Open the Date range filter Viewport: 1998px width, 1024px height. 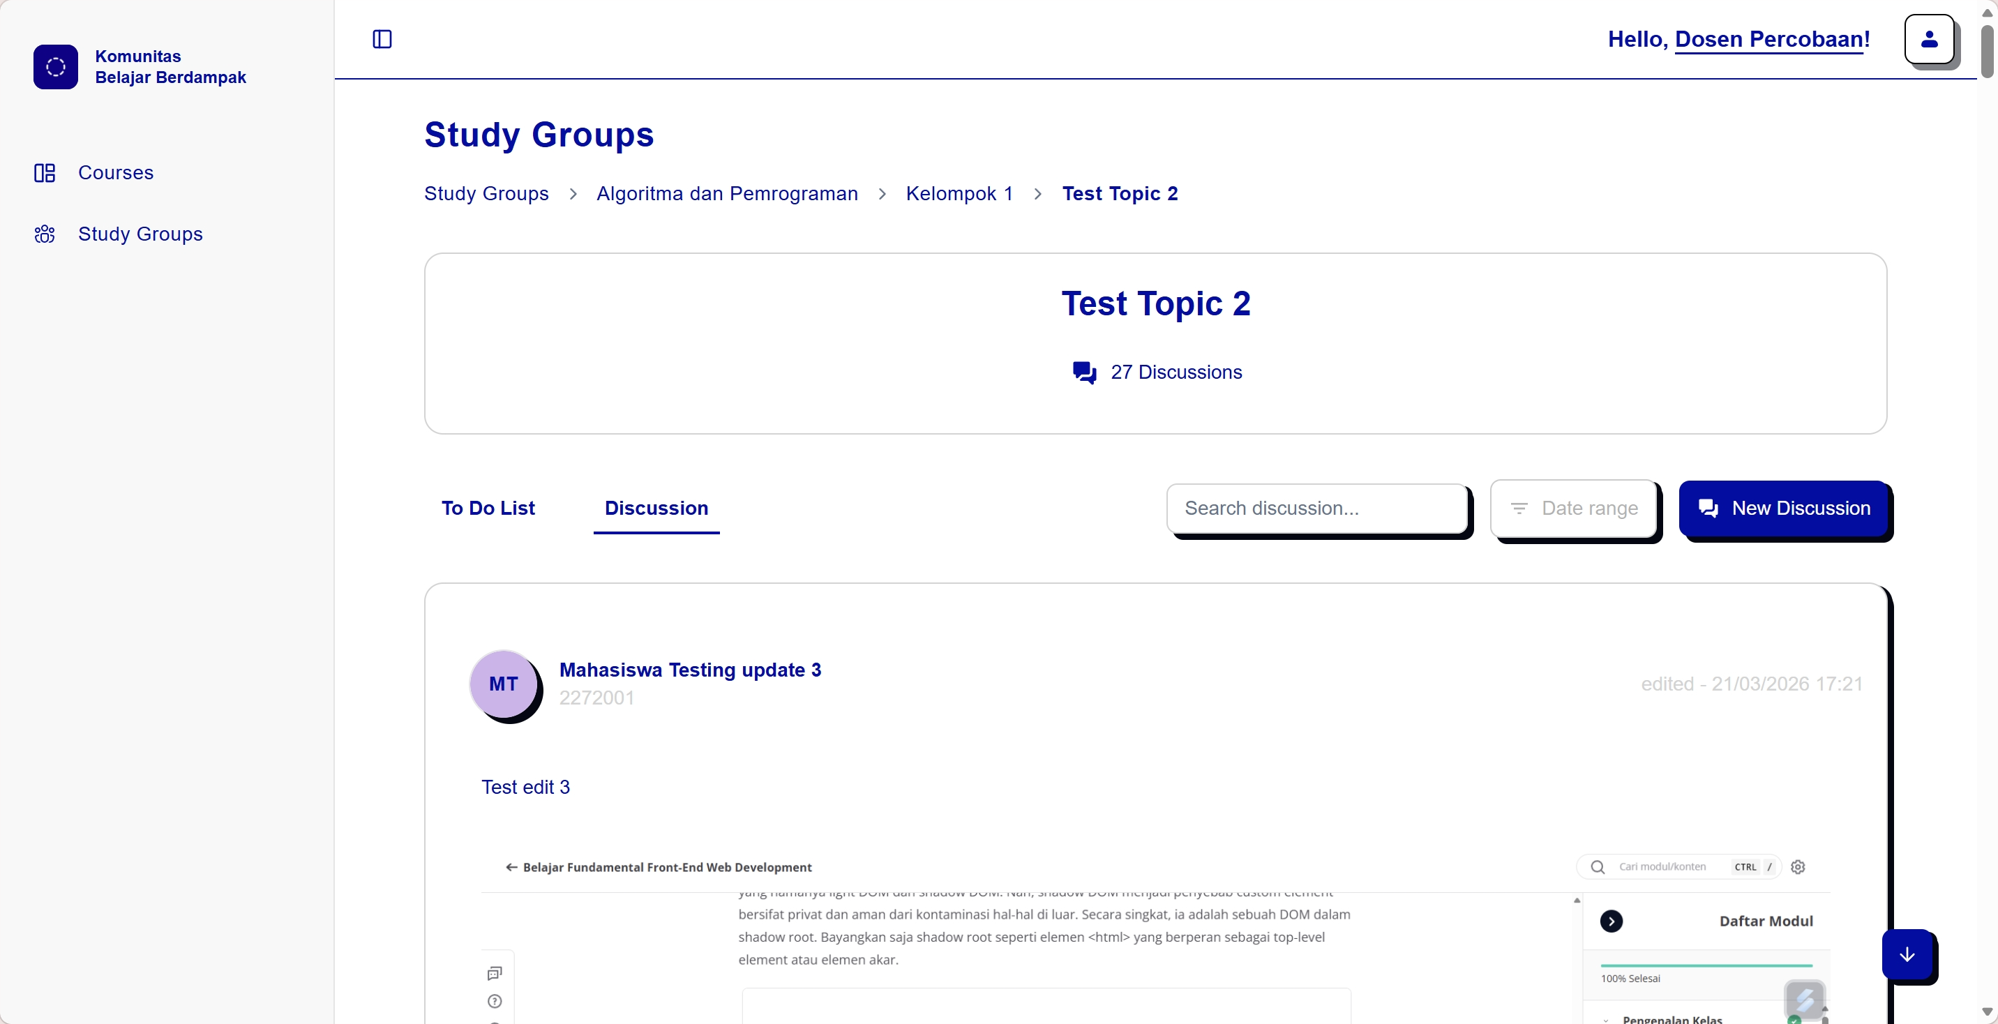click(x=1574, y=508)
